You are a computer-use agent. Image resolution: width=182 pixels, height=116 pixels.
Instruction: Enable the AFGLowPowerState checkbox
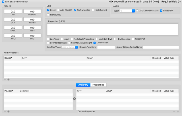[x=137, y=11]
